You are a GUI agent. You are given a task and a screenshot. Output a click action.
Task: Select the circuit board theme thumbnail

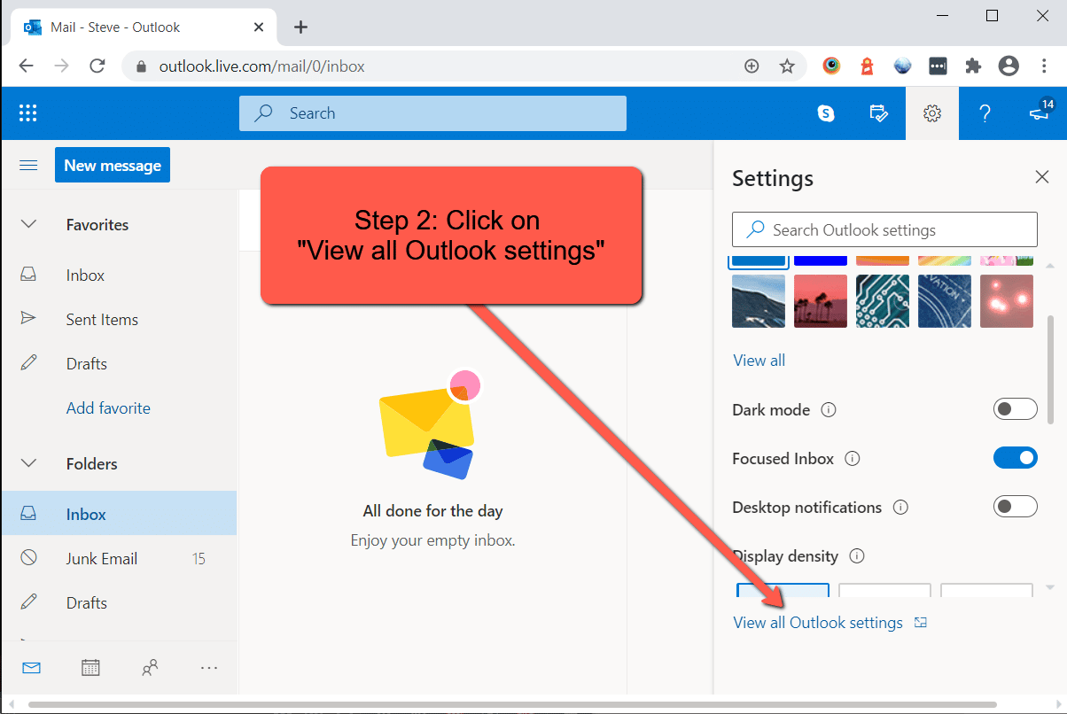pos(883,301)
